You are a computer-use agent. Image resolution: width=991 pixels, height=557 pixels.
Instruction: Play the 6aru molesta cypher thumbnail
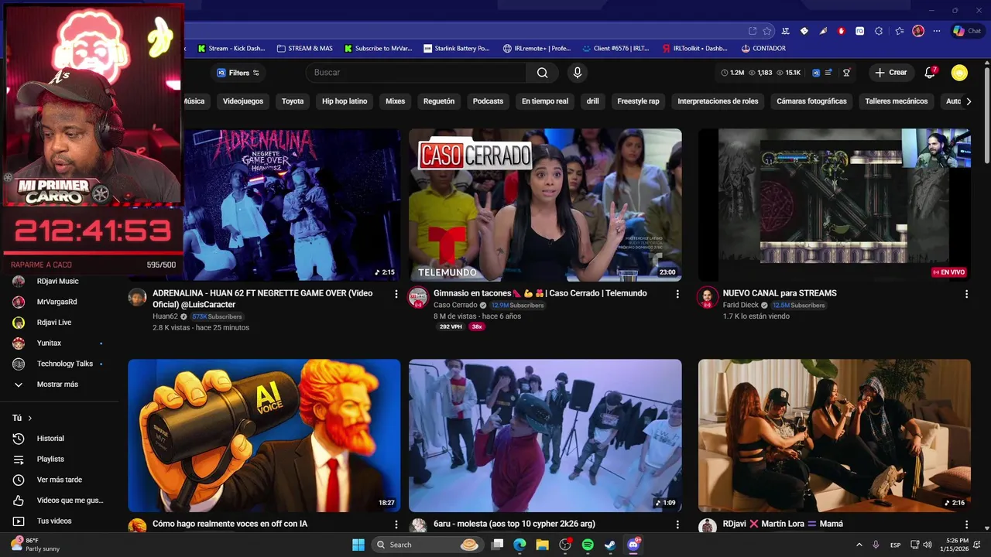(x=545, y=436)
